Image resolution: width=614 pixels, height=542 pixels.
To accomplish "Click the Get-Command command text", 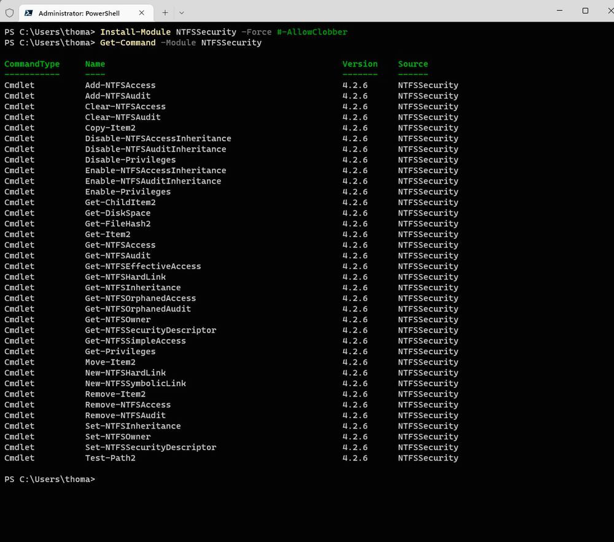I will click(x=128, y=42).
